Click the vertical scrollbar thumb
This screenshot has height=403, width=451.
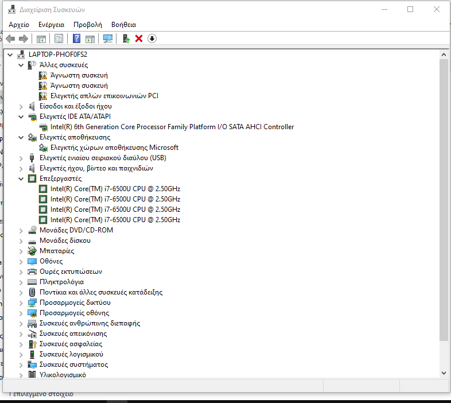444,200
